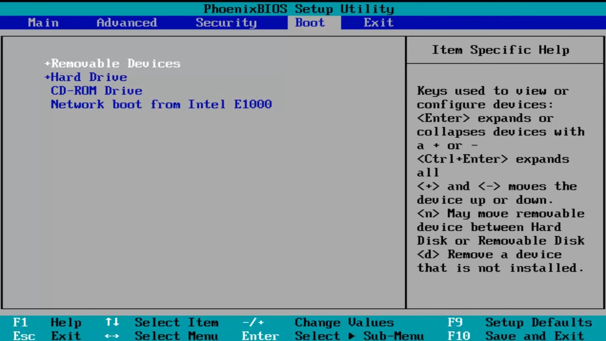Viewport: 606px width, 341px height.
Task: Select the Security tab
Action: 226,22
